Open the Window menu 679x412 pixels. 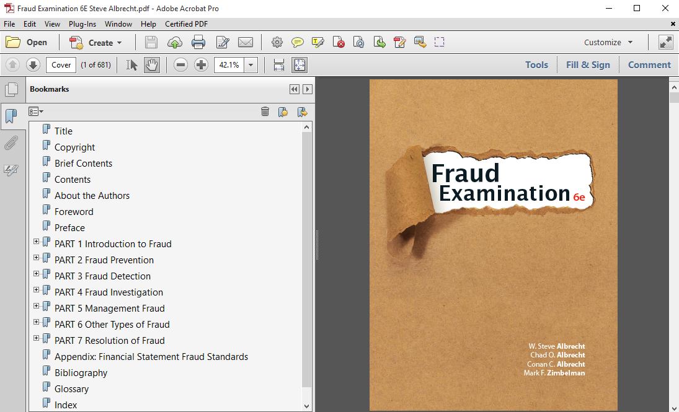(x=118, y=24)
